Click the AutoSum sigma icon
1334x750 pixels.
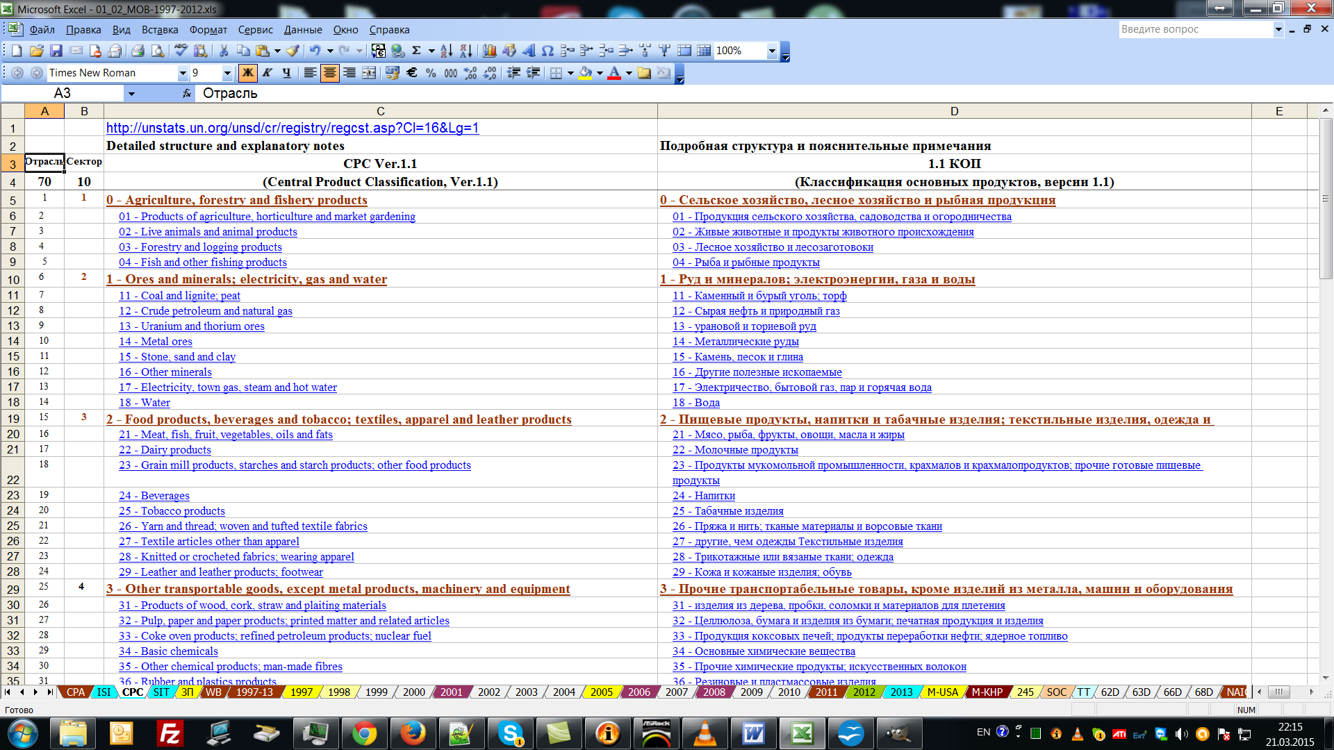416,51
